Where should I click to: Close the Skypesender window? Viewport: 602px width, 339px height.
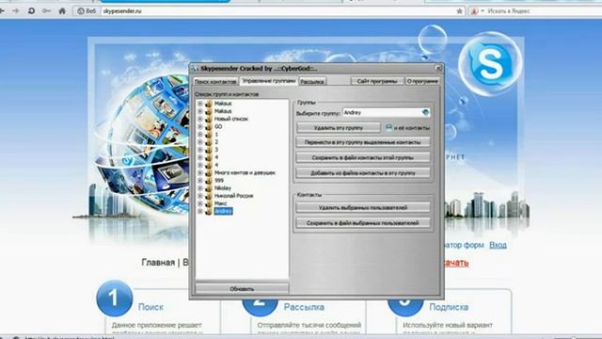pyautogui.click(x=438, y=69)
